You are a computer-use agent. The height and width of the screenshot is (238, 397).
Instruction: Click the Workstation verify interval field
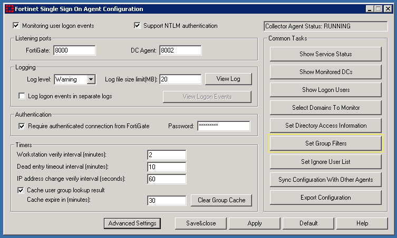[167, 154]
